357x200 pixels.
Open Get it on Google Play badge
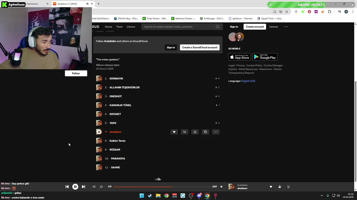[265, 57]
